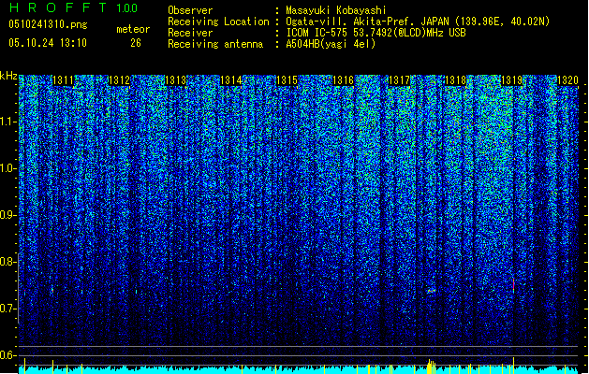Click the yellow echo spot after 1317
Image resolution: width=589 pixels, height=374 pixels.
coord(432,291)
